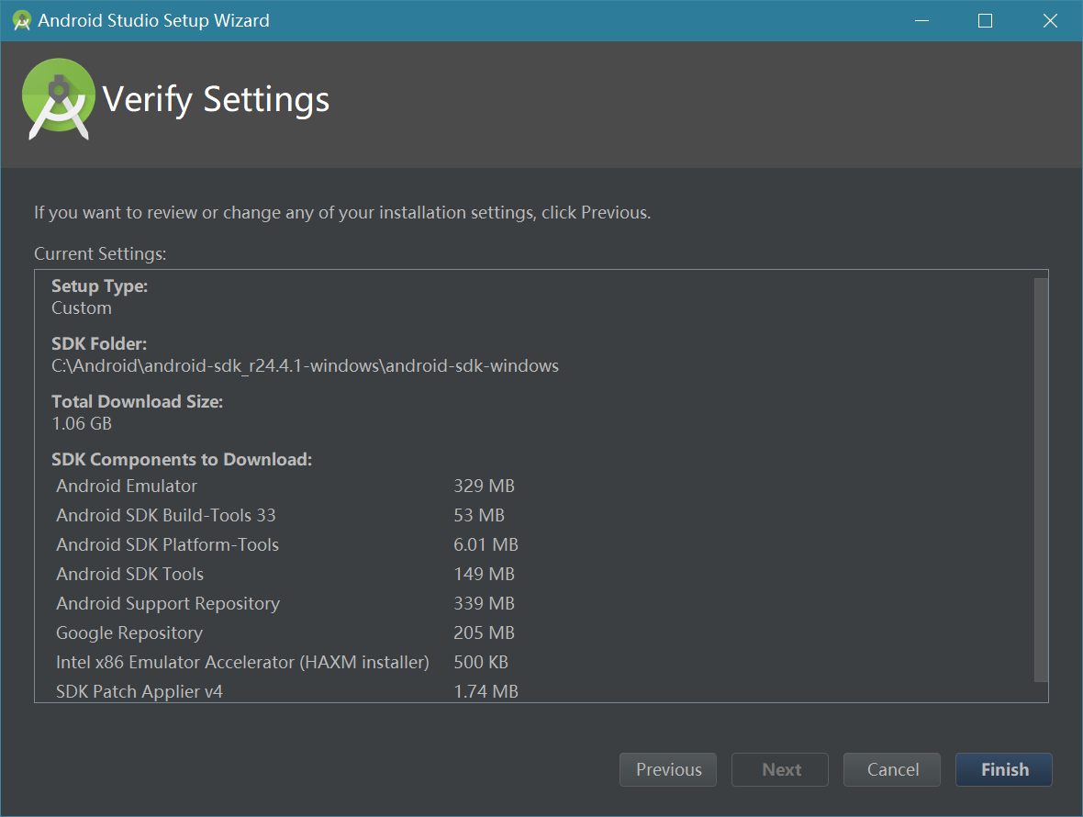
Task: Click the Custom setup type text
Action: (x=82, y=308)
